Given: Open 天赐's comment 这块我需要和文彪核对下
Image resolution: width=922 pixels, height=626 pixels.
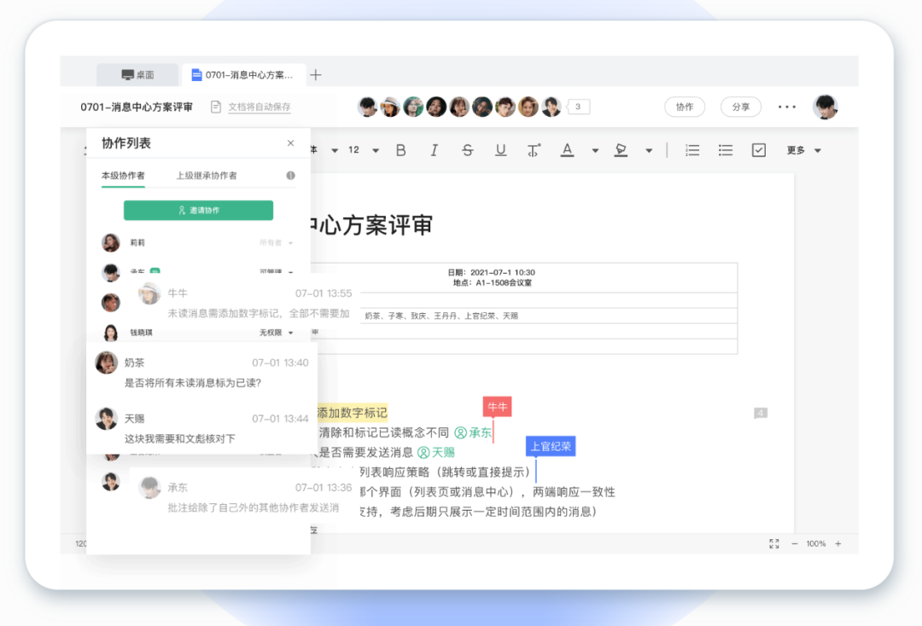Looking at the screenshot, I should [x=202, y=427].
